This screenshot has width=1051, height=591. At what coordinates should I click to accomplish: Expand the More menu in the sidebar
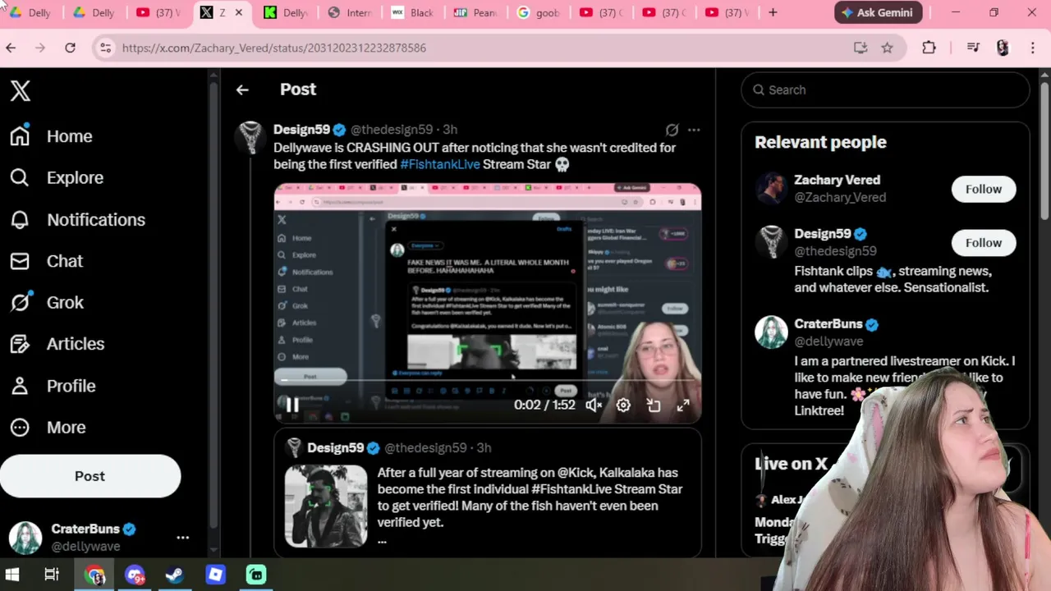click(x=48, y=428)
